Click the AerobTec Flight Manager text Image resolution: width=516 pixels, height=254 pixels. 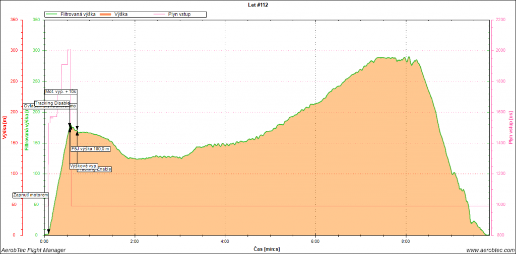(34, 250)
